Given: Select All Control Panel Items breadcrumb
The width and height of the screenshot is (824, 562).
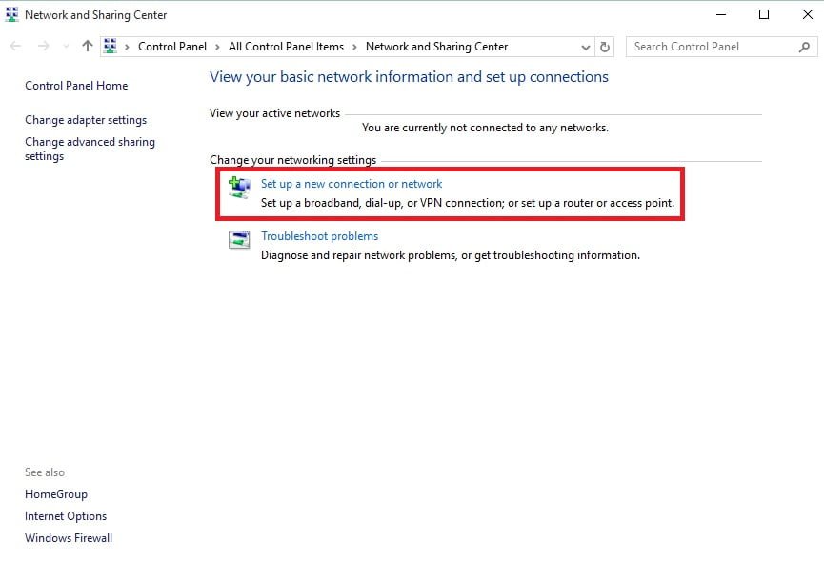Looking at the screenshot, I should click(286, 47).
